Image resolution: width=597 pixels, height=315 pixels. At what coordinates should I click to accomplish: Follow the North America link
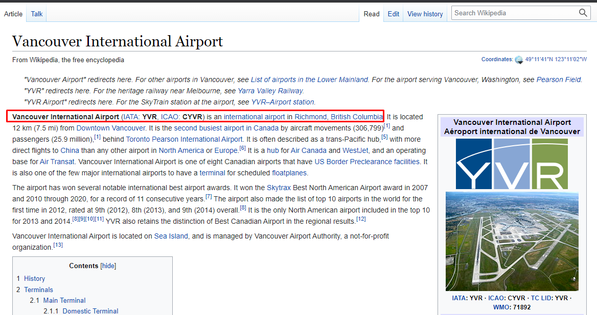point(181,150)
